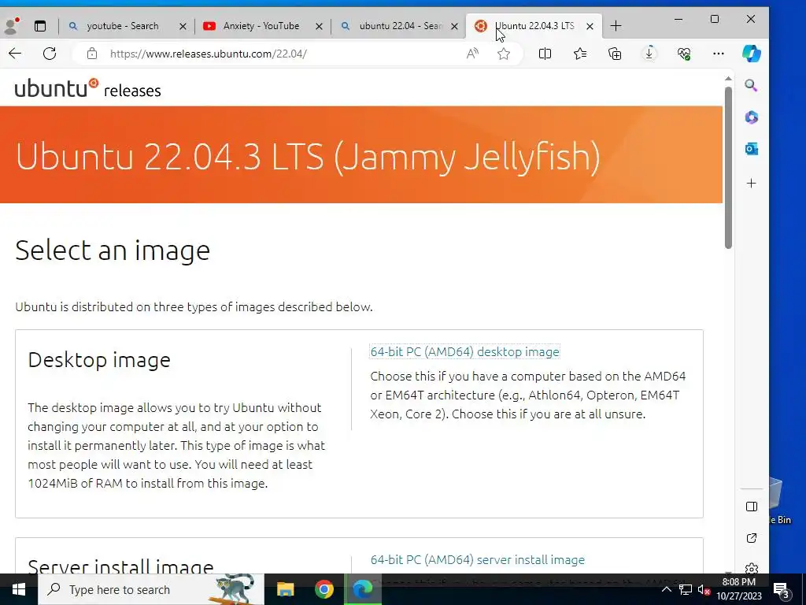This screenshot has height=605, width=806.
Task: Click the Select an image heading
Action: [113, 251]
